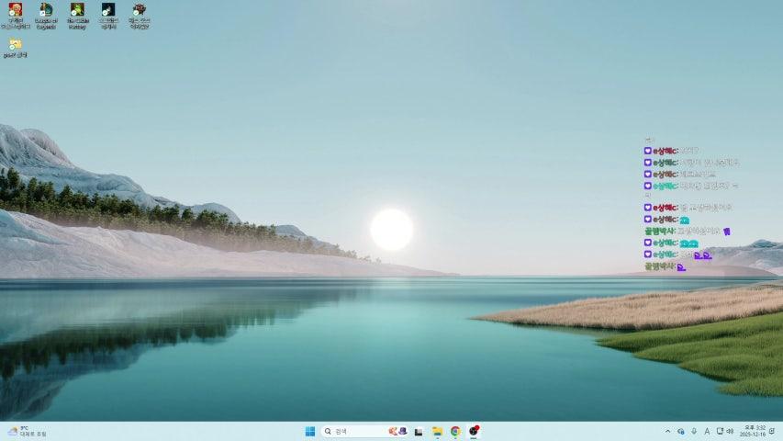The width and height of the screenshot is (783, 441).
Task: Open the fifth desktop icon in top row
Action: coord(139,10)
